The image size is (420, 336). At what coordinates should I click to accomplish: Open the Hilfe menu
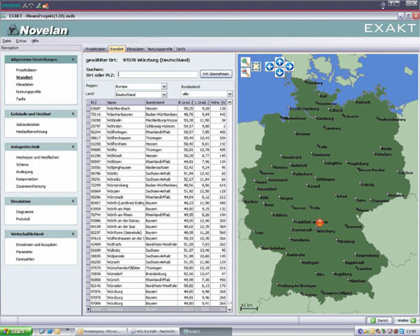(x=35, y=41)
